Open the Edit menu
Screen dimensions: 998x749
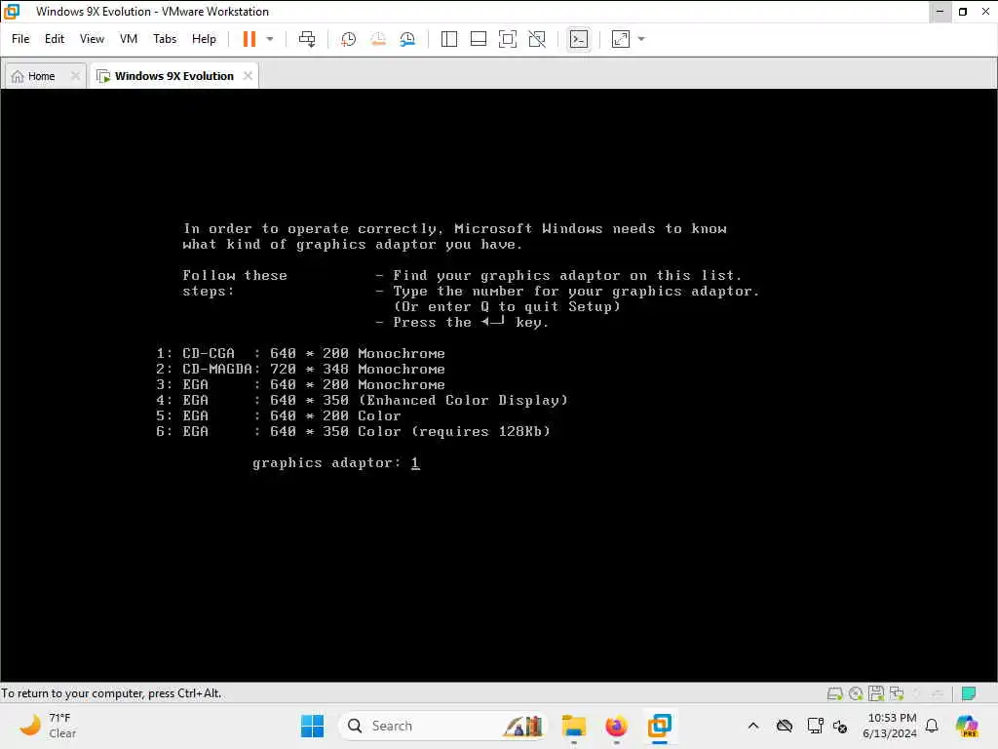55,39
